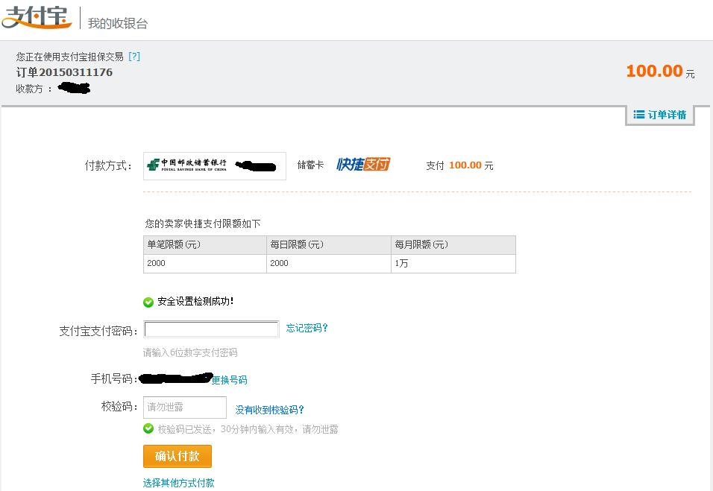Select the 1万 monthly limit cell

pyautogui.click(x=453, y=264)
